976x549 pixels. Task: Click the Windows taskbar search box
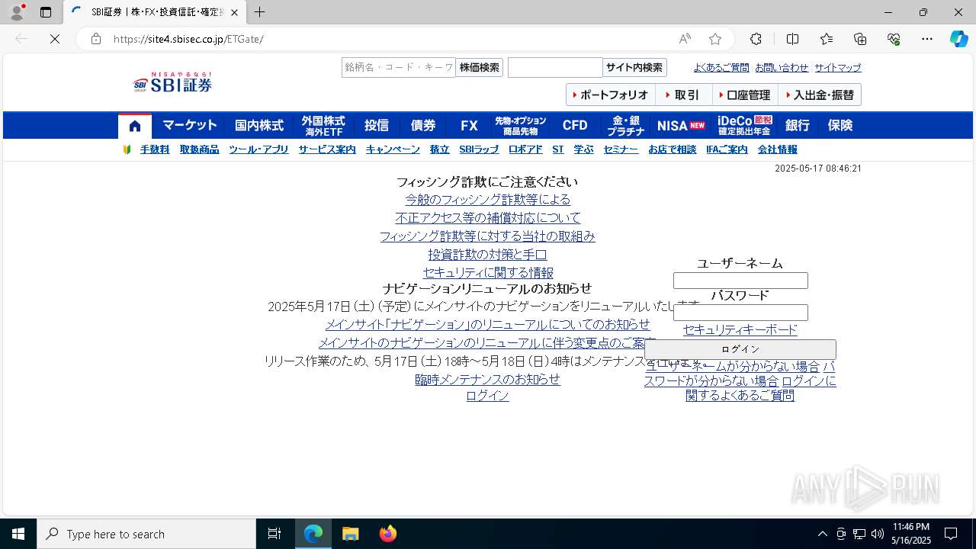point(146,534)
